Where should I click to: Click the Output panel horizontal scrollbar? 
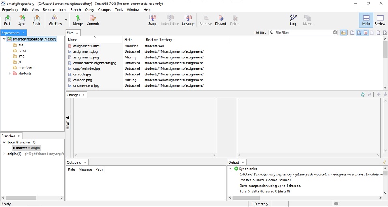(x=246, y=198)
